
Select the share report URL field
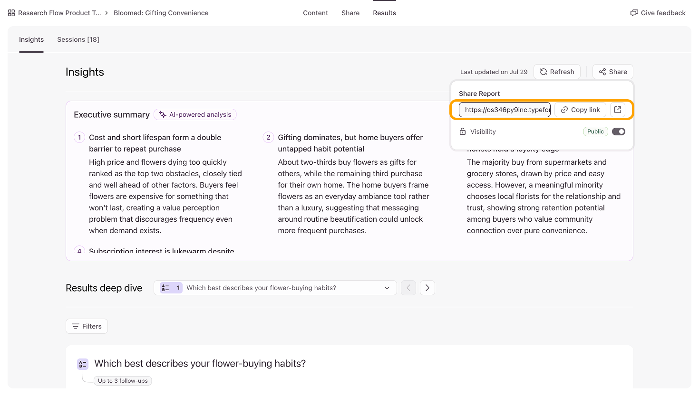[x=505, y=110]
